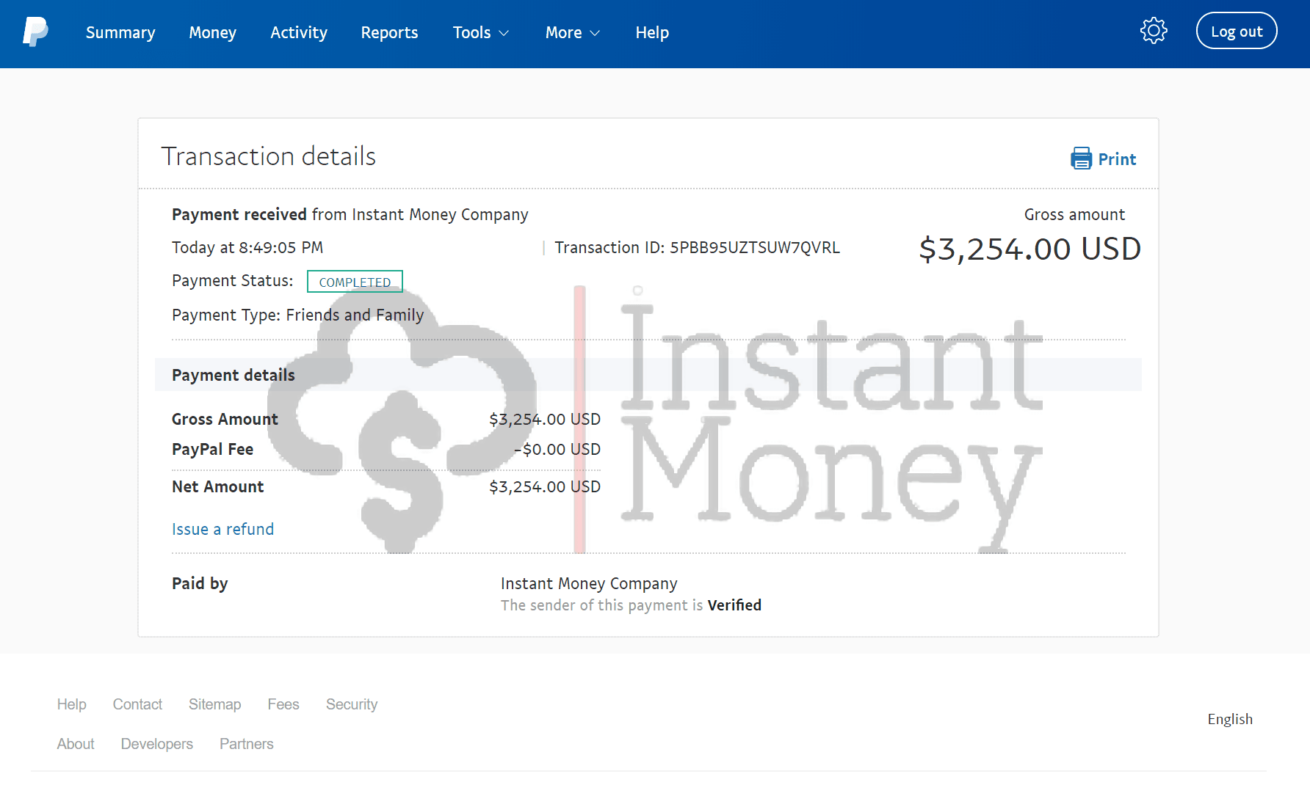The height and width of the screenshot is (785, 1310).
Task: Select the Transaction ID 5PBB95UZTSUW7QVRL text
Action: (697, 247)
